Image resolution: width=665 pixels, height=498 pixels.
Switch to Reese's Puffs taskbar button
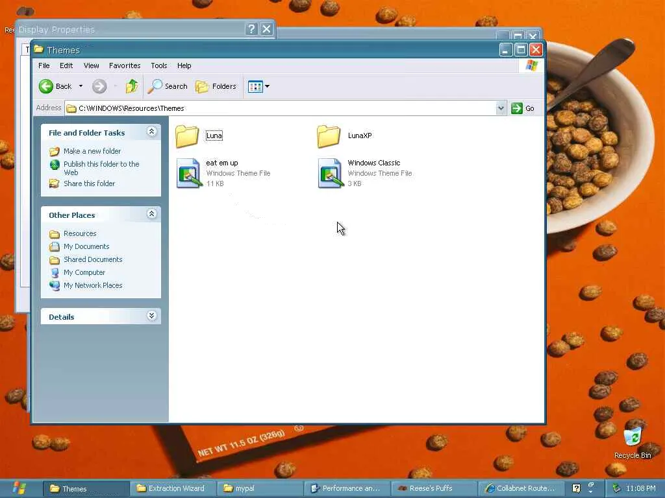[x=433, y=488]
